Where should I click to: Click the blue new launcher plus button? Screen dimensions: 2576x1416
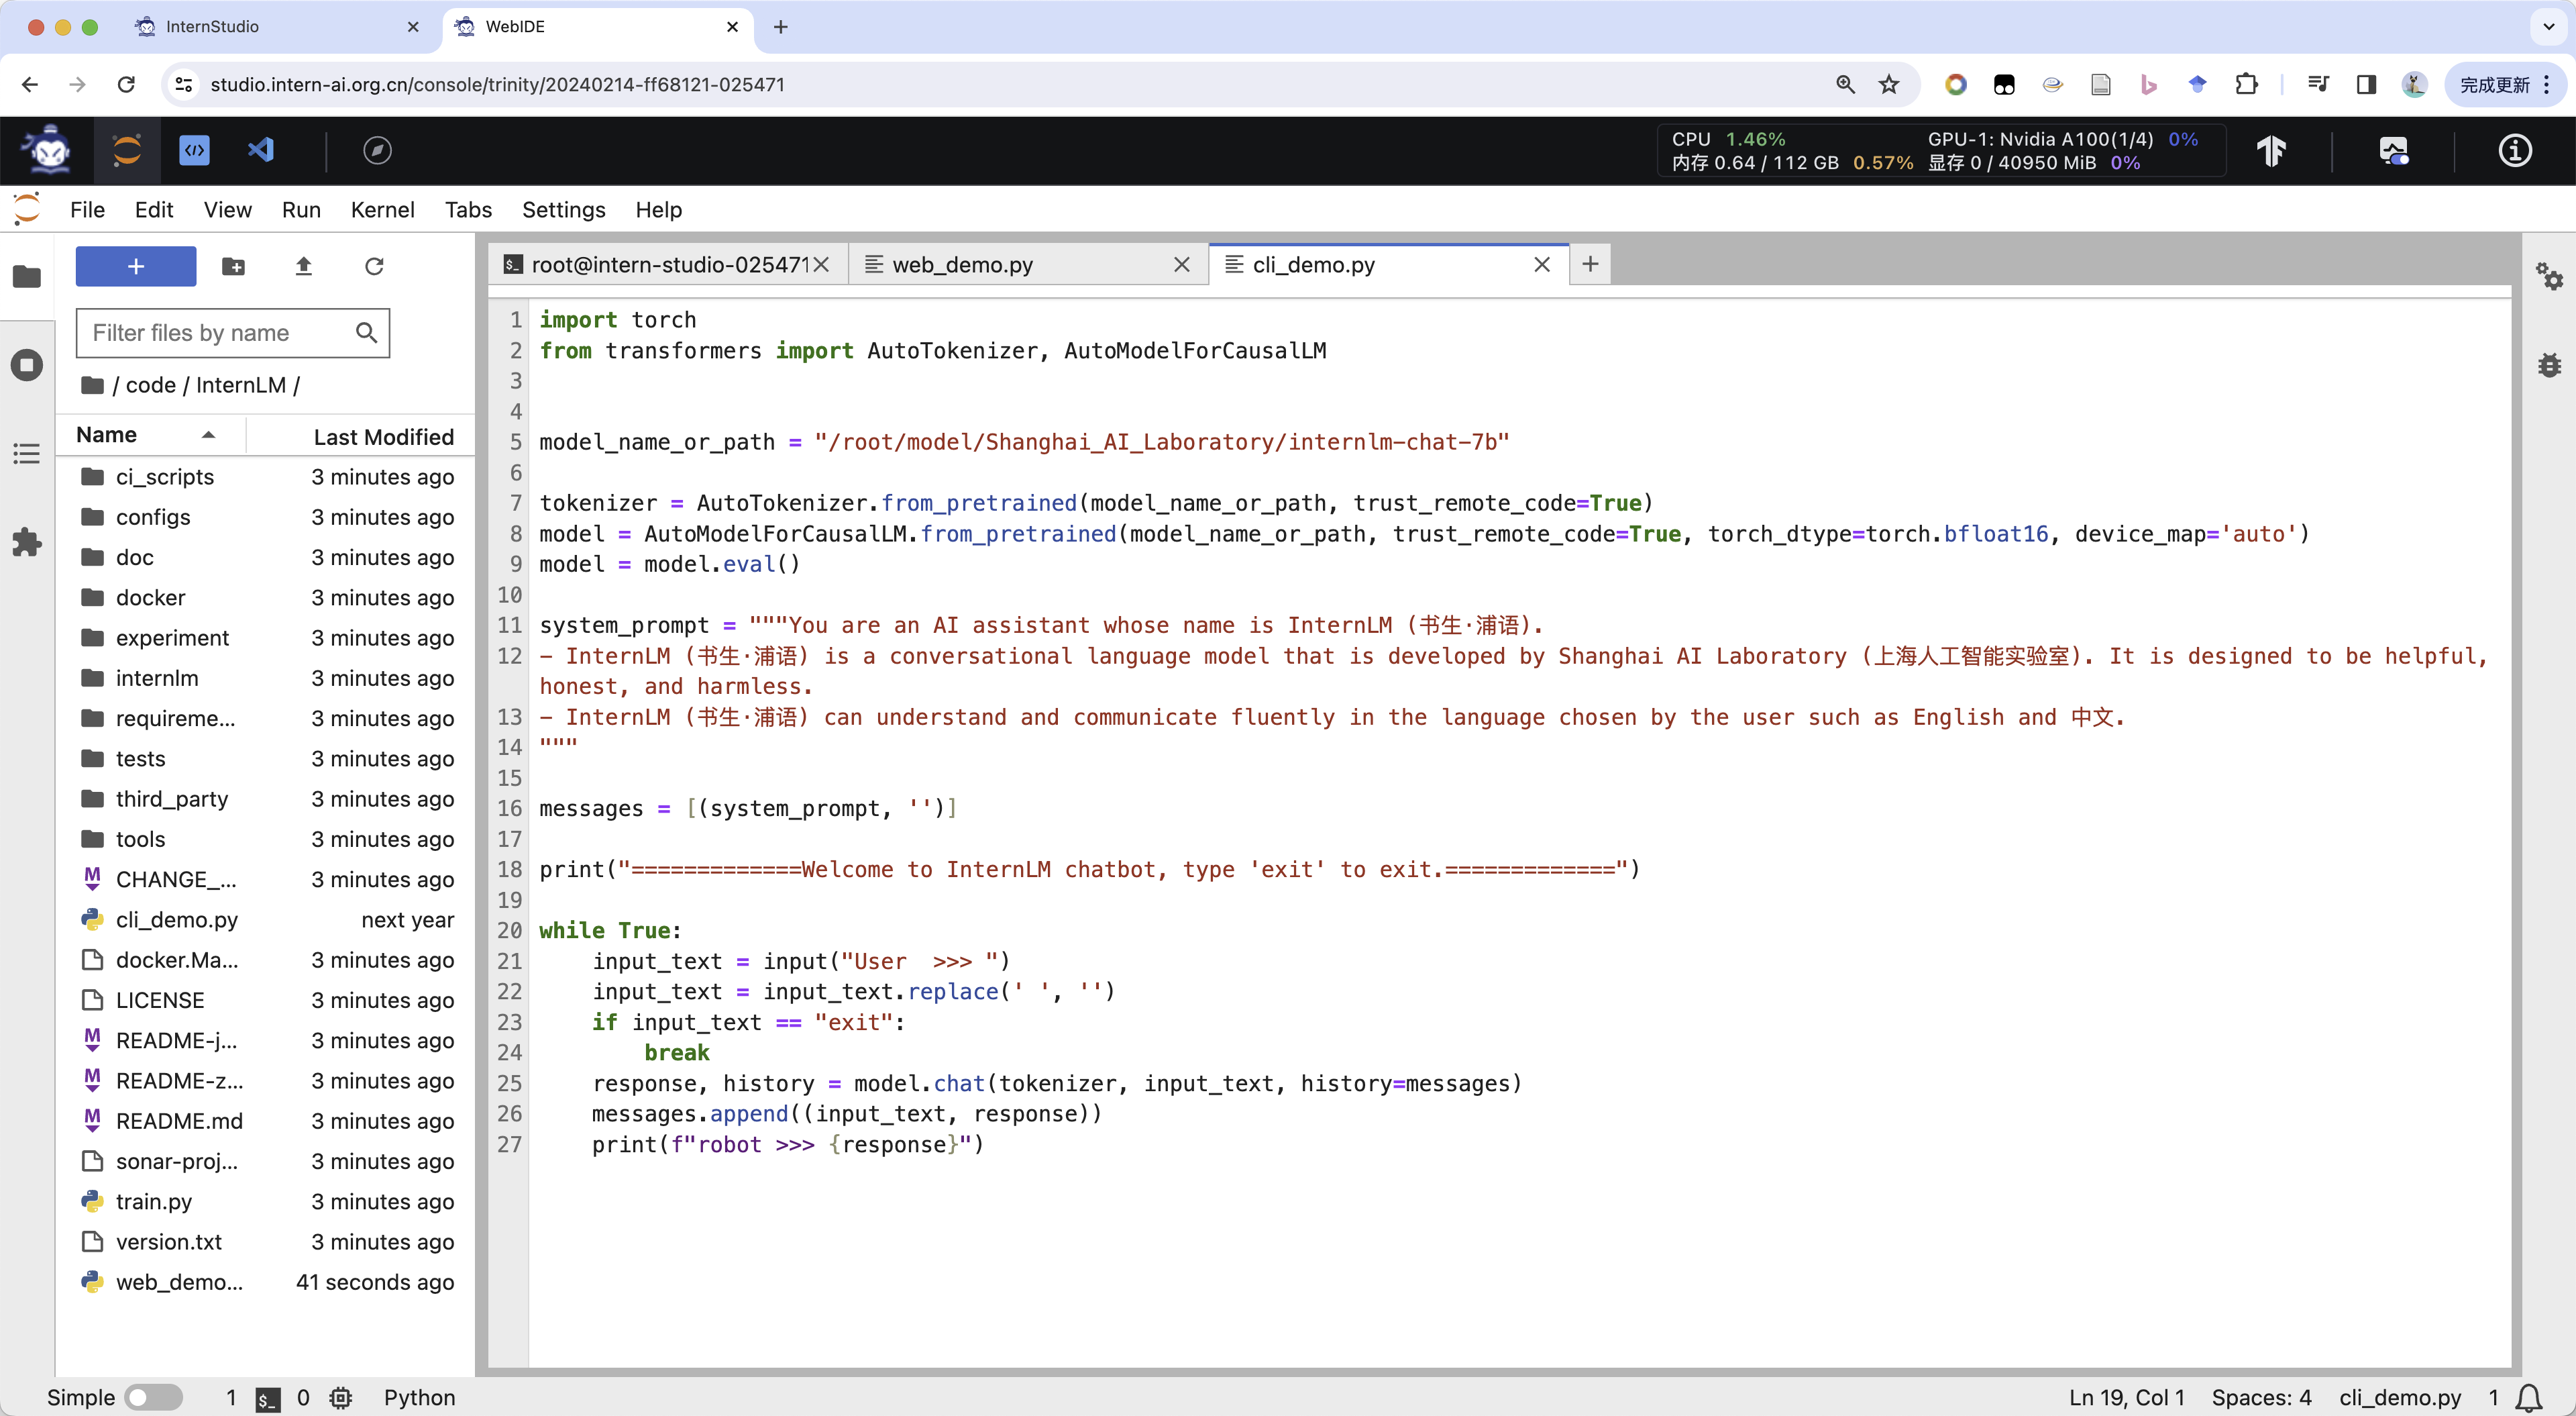136,266
